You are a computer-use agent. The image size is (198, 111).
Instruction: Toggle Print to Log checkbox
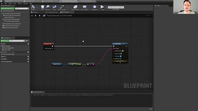coord(121,54)
